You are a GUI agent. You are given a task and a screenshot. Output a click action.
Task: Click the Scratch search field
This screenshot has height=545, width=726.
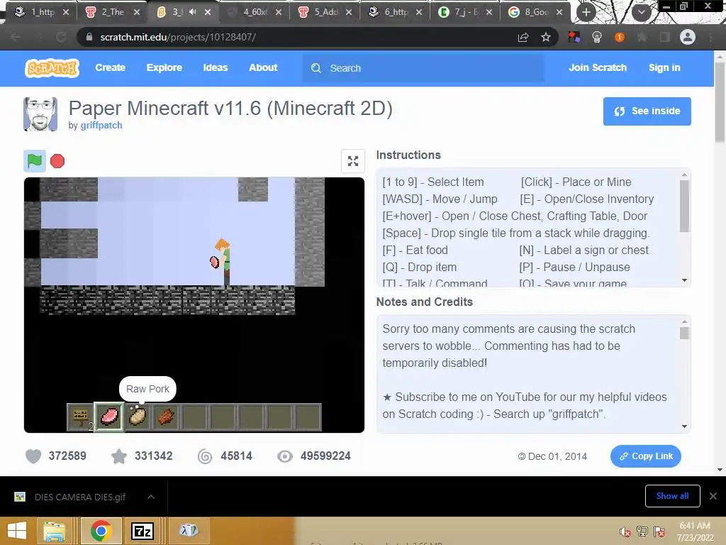(423, 68)
